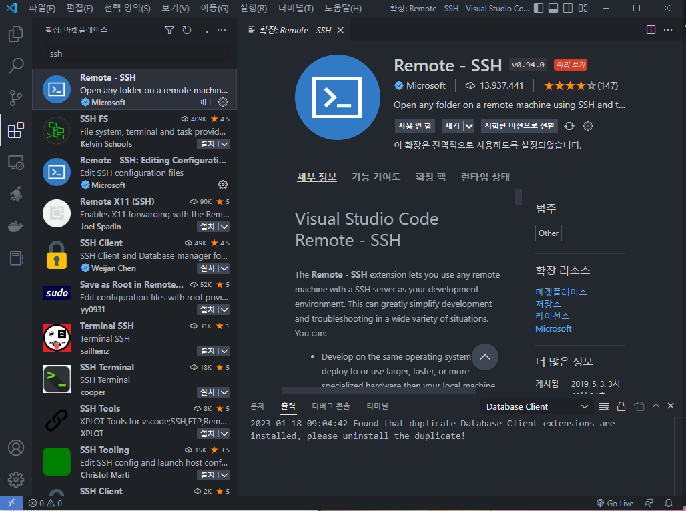Switch to the 기능 기여도 tab
This screenshot has width=686, height=511.
(x=376, y=177)
